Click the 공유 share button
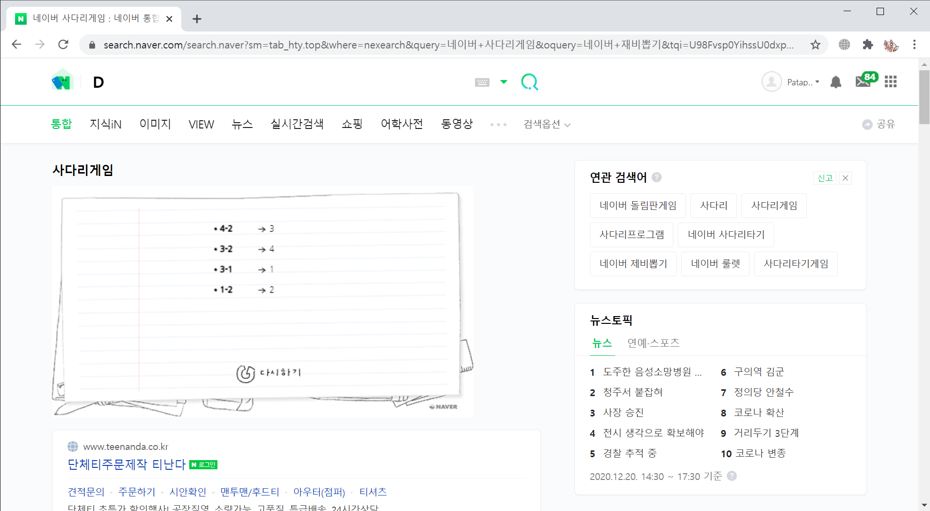This screenshot has width=930, height=511. pos(879,125)
